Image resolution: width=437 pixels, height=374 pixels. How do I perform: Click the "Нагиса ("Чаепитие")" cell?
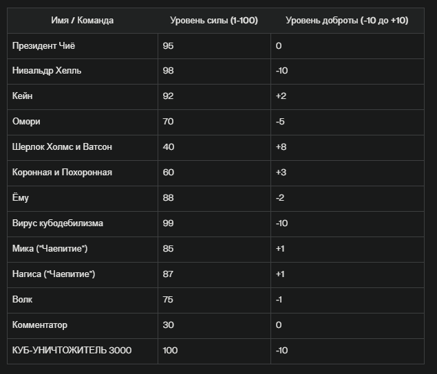pyautogui.click(x=54, y=274)
